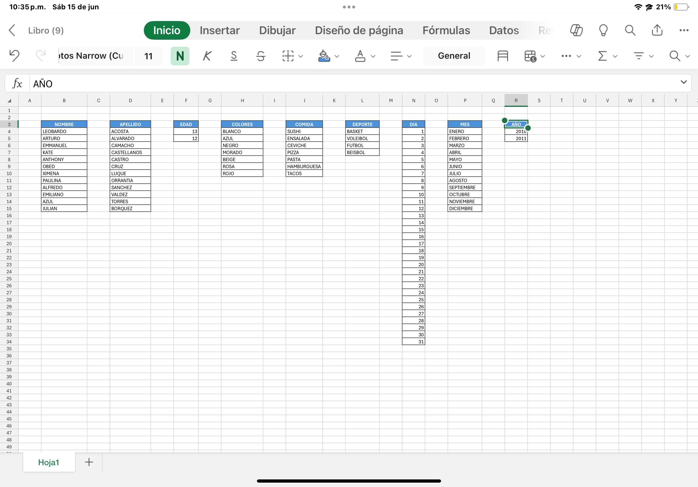
Task: Click the fill color paint bucket
Action: [324, 56]
